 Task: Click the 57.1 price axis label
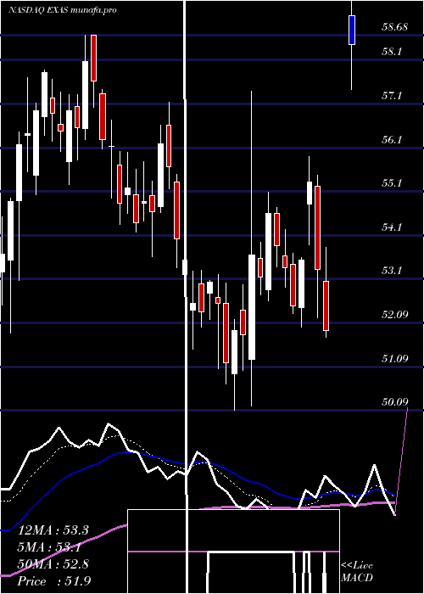(x=392, y=96)
